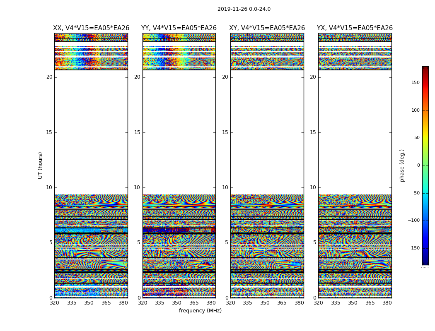
Task: Click the figure title "2019-11-26 0.0-24.0"
Action: coord(244,9)
